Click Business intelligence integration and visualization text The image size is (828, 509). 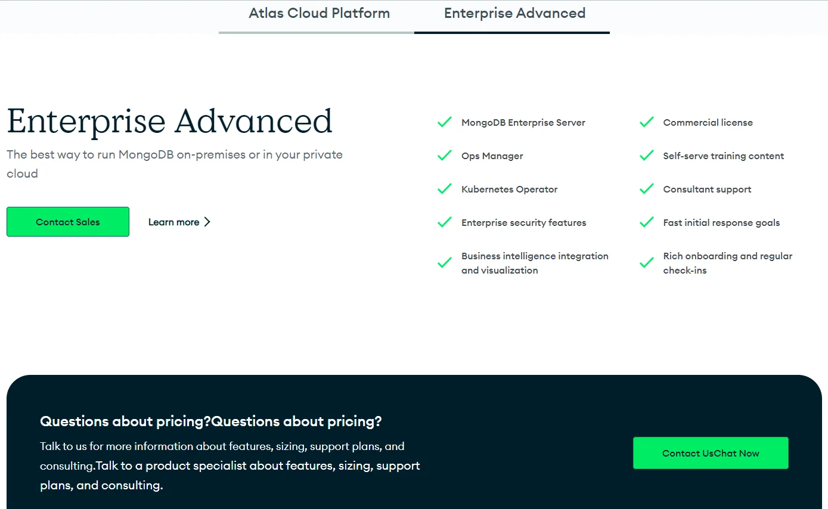pyautogui.click(x=535, y=263)
